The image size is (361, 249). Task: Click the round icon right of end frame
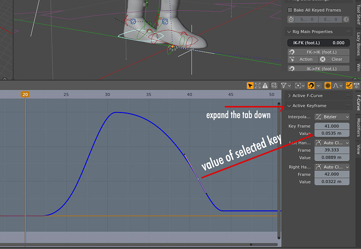(346, 19)
